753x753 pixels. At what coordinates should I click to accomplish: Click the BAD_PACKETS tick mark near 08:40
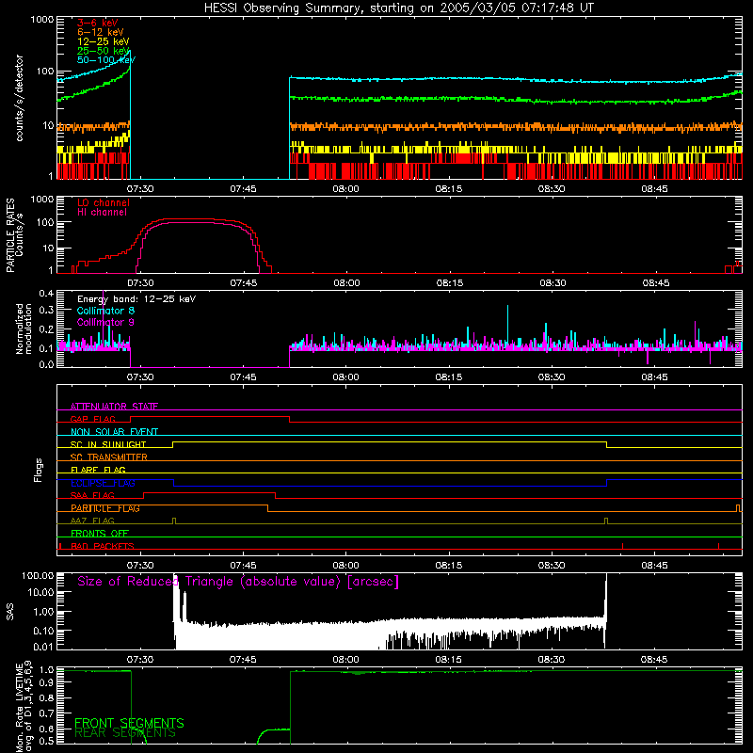coord(622,546)
